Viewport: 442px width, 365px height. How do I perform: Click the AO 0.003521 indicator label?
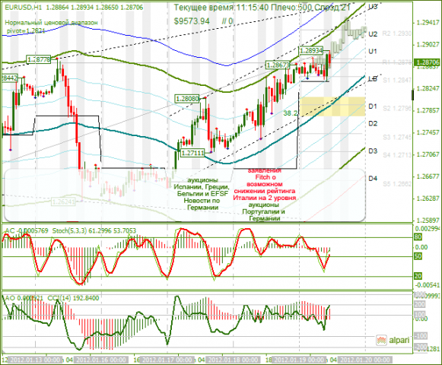(24, 298)
